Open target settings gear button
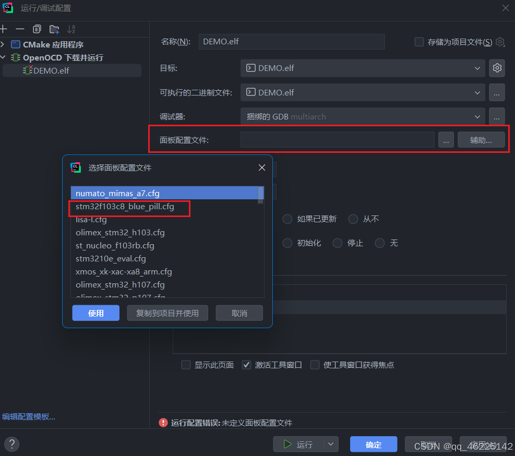This screenshot has height=456, width=515. pos(497,68)
